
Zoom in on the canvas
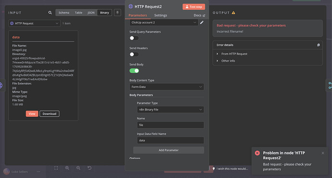click(x=67, y=168)
